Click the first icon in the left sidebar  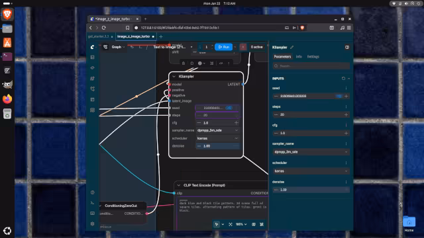pyautogui.click(x=93, y=58)
